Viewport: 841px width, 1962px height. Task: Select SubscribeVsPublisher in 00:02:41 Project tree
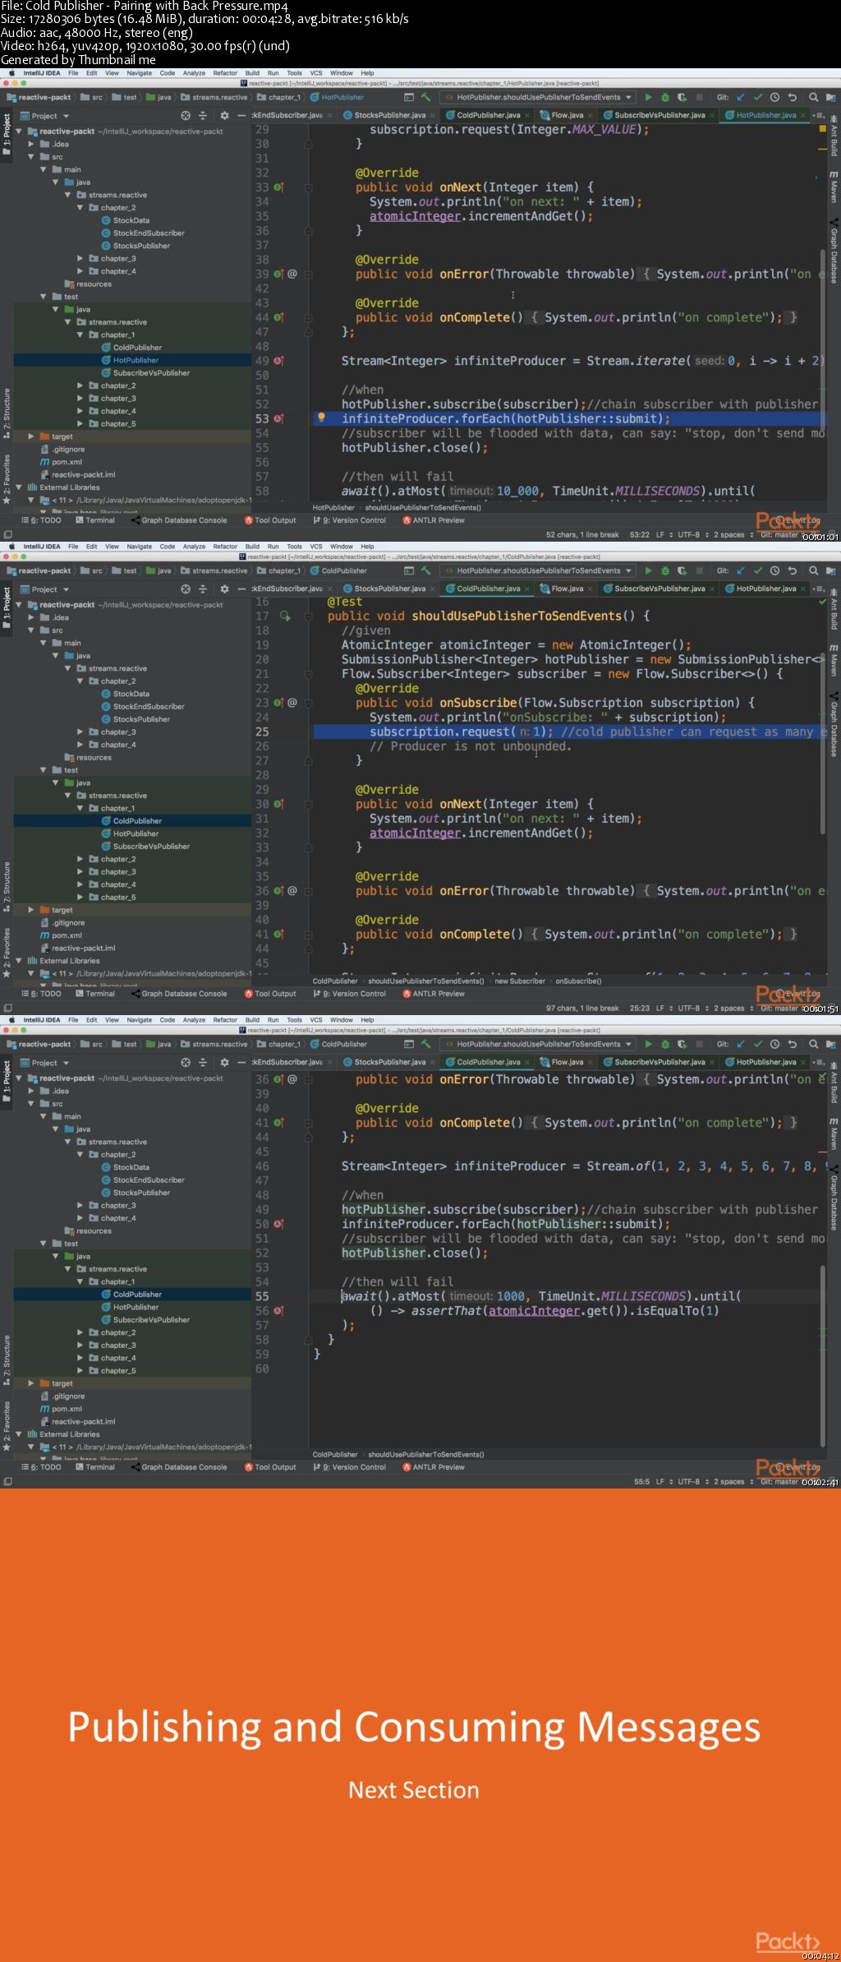(x=145, y=1319)
